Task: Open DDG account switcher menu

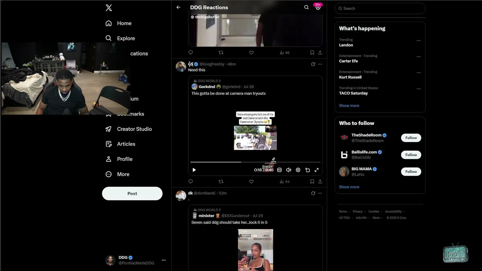Action: [x=136, y=260]
